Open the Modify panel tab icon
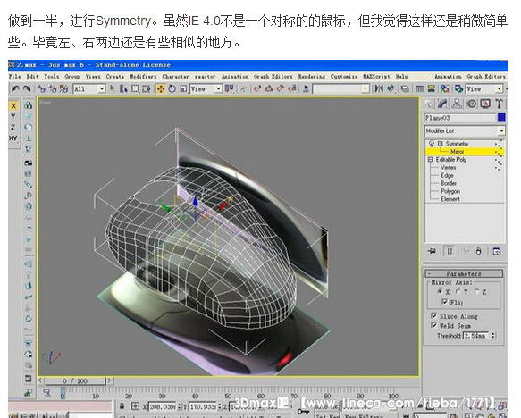 [x=442, y=104]
